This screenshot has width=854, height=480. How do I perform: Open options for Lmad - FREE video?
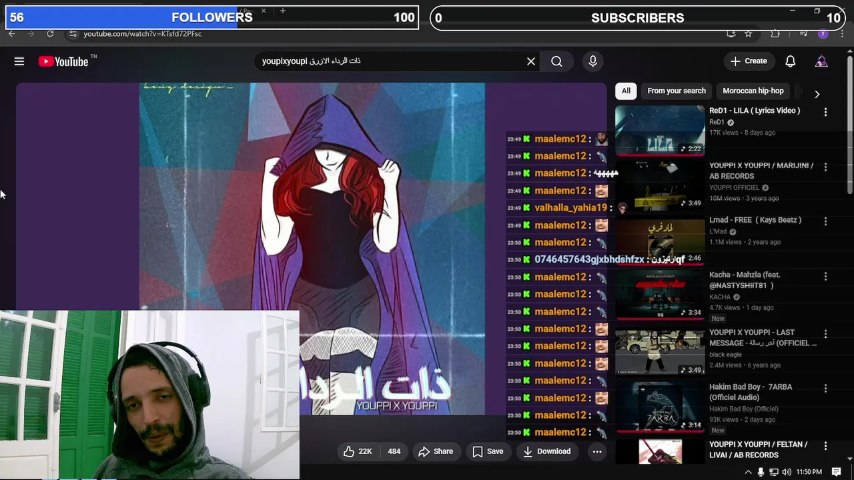(825, 221)
